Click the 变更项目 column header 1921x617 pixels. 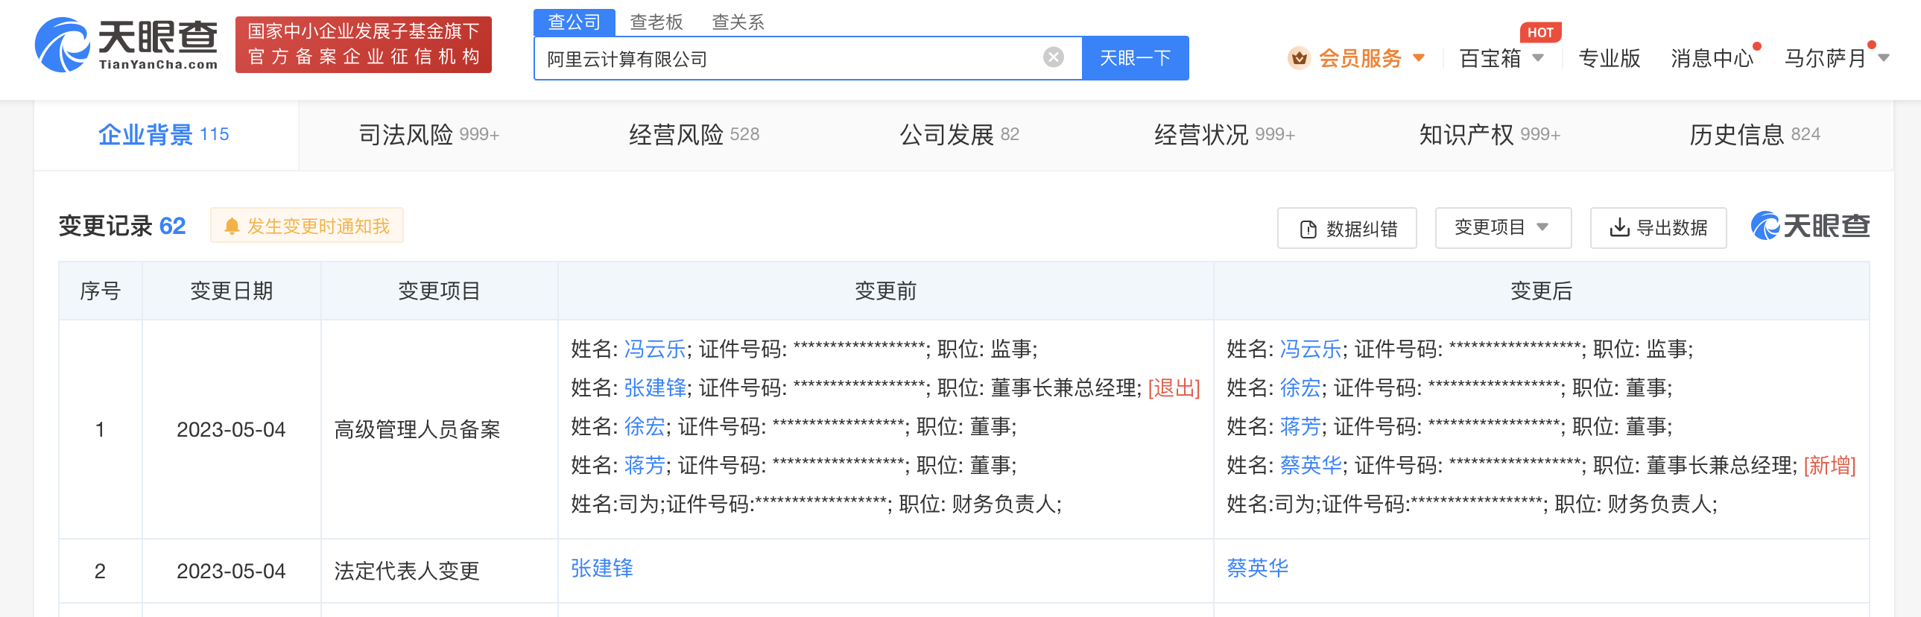tap(439, 291)
